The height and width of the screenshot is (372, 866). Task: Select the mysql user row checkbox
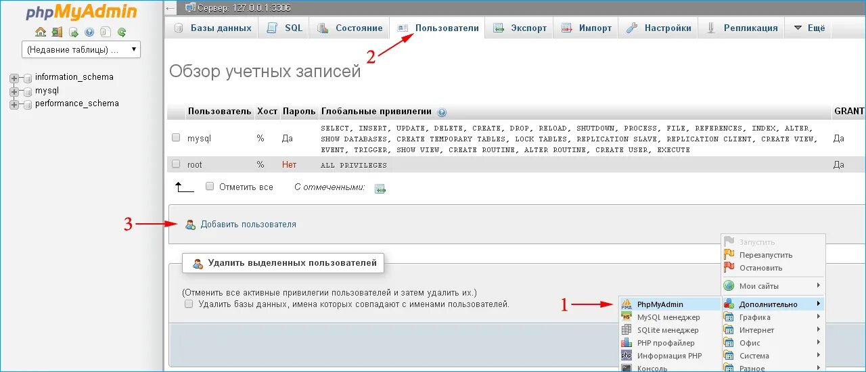pyautogui.click(x=176, y=138)
